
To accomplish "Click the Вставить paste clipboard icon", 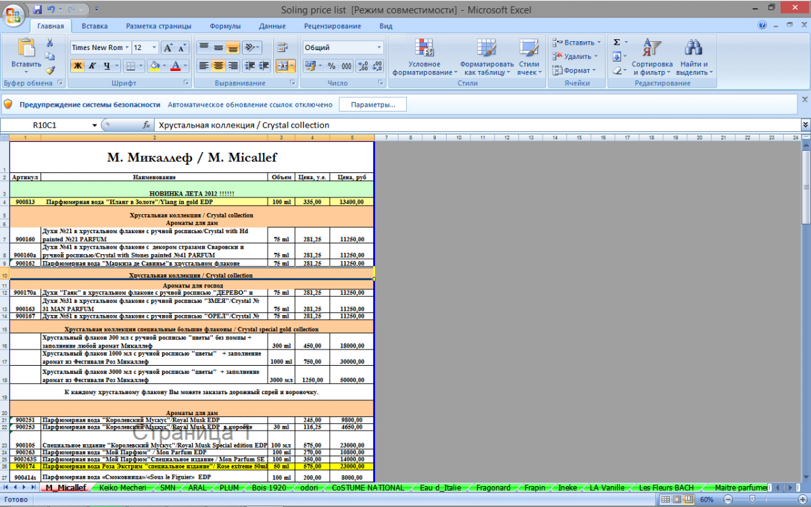I will tap(26, 47).
